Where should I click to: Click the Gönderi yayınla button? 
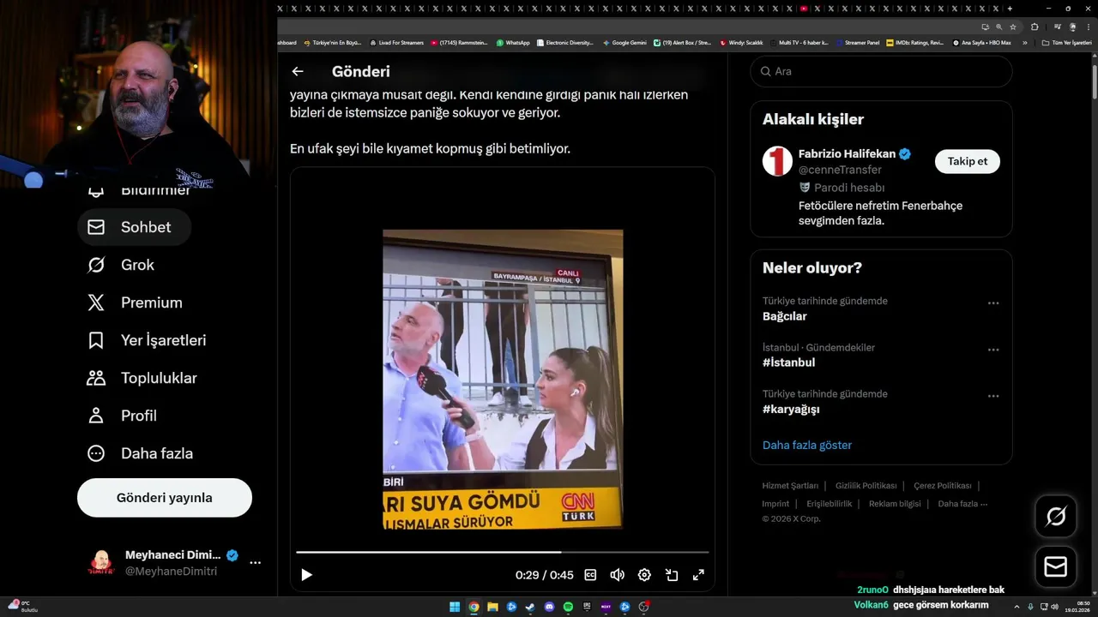pyautogui.click(x=165, y=498)
